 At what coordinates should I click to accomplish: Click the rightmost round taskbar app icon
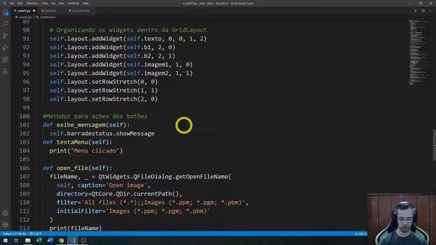[83, 240]
